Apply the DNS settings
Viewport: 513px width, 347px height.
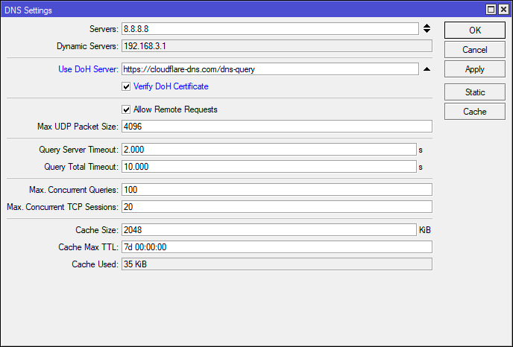click(x=474, y=69)
